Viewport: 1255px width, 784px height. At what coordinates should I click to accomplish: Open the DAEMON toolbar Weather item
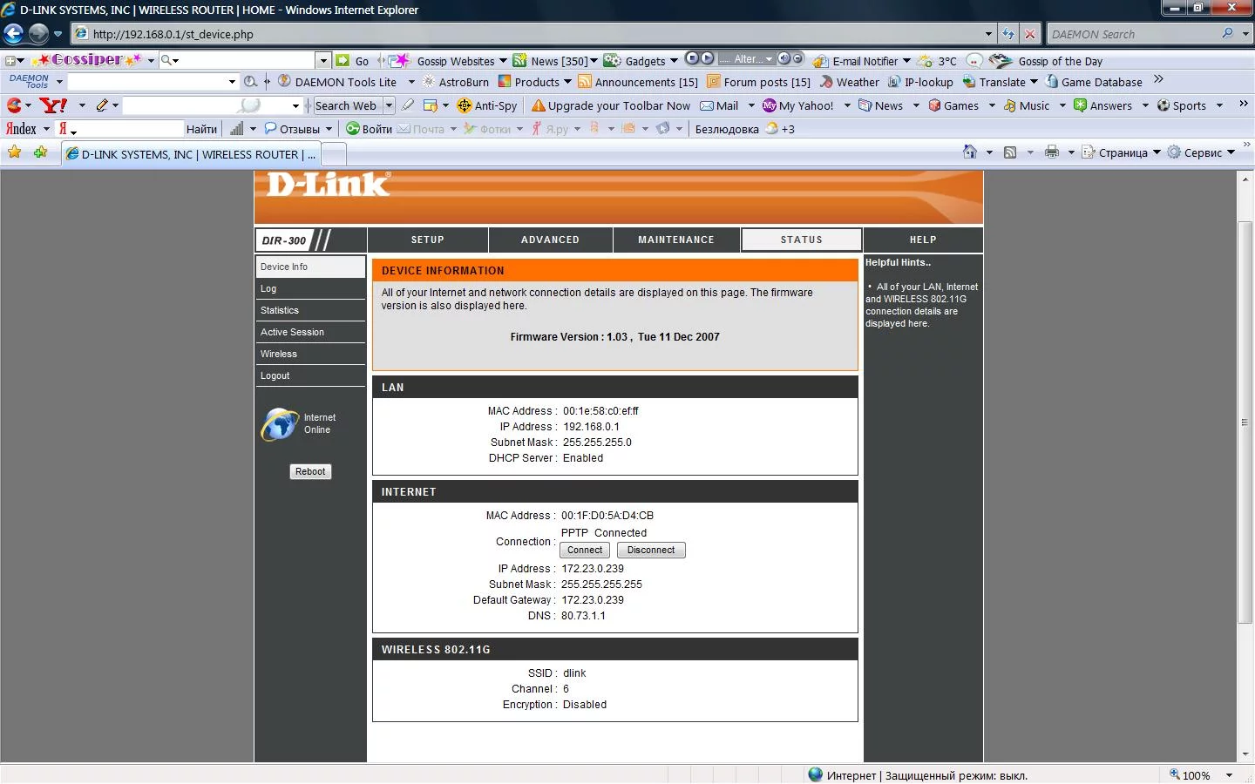(849, 82)
